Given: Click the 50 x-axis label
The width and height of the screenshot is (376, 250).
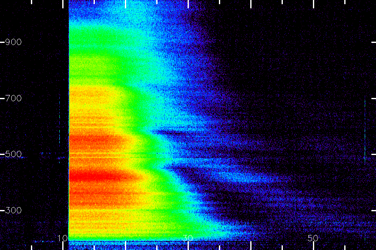Looking at the screenshot, I should coord(313,238).
